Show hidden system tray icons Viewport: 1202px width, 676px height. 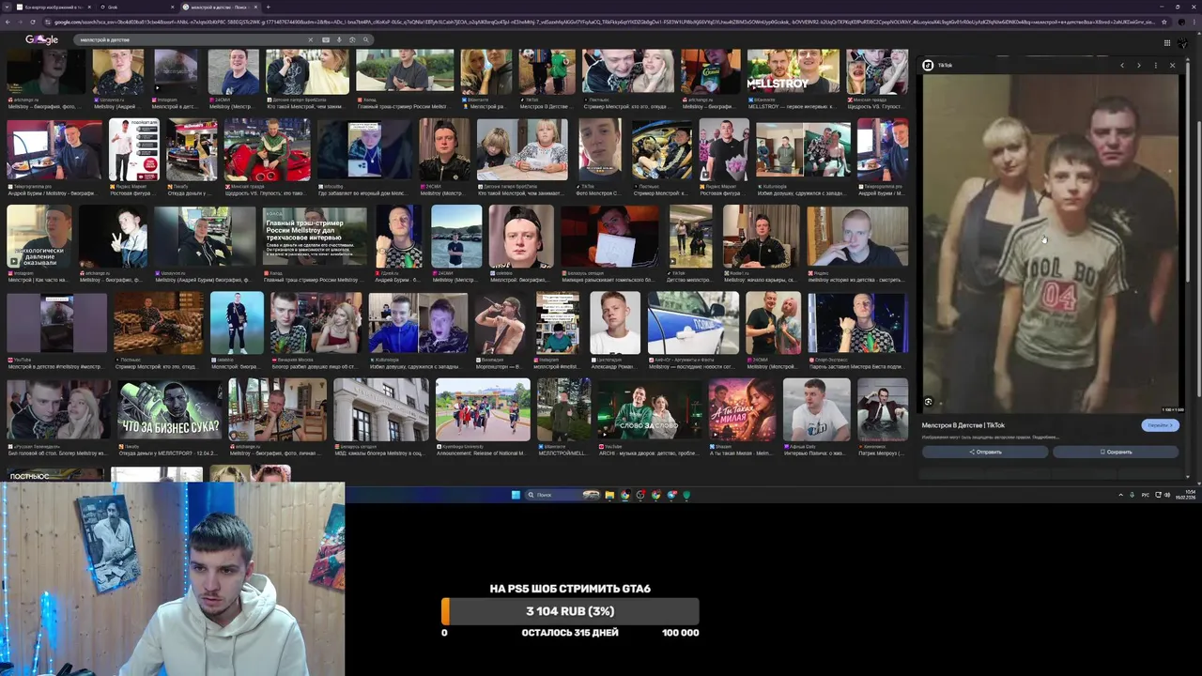1121,495
